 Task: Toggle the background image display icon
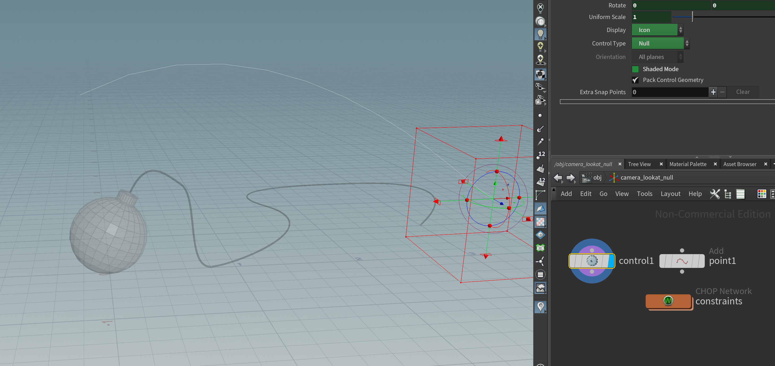(540, 288)
